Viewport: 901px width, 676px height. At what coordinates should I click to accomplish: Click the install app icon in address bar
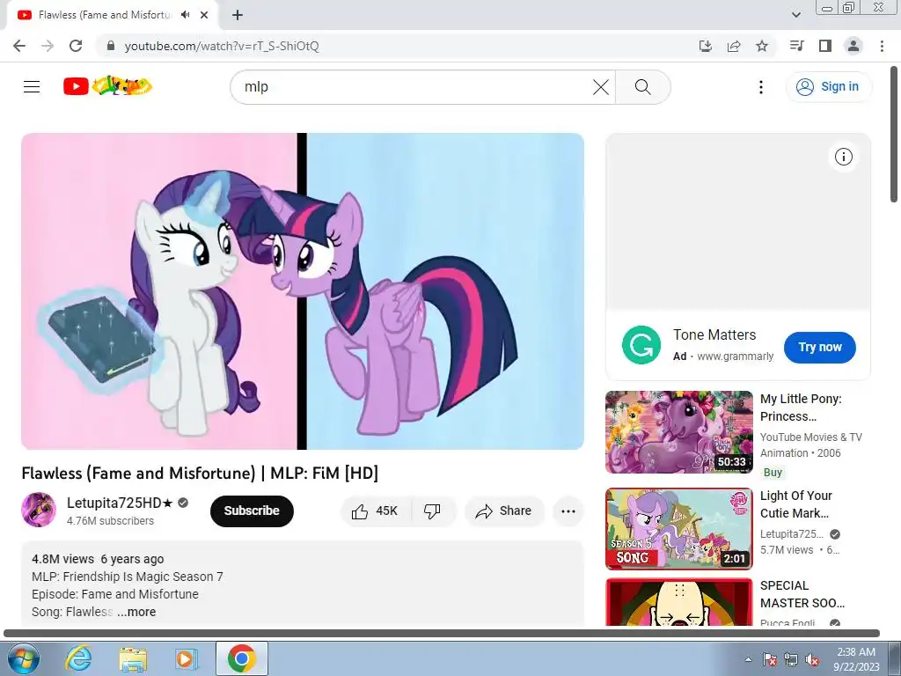click(x=706, y=46)
